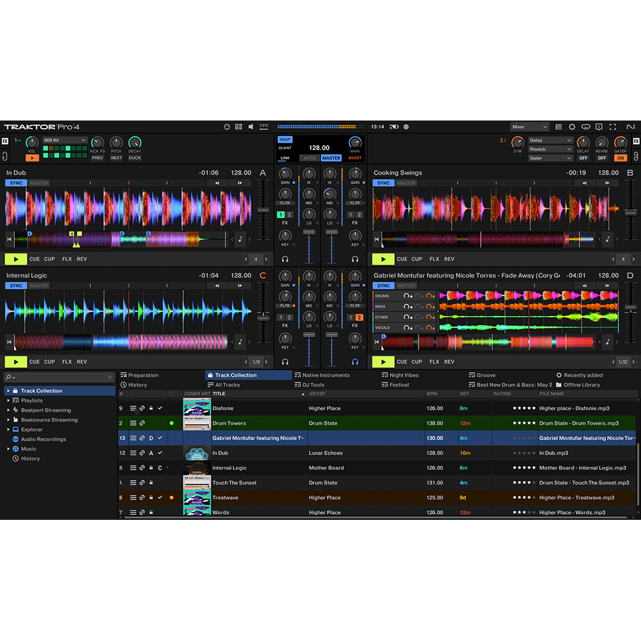Open the Delay effect selector dropdown

click(549, 140)
